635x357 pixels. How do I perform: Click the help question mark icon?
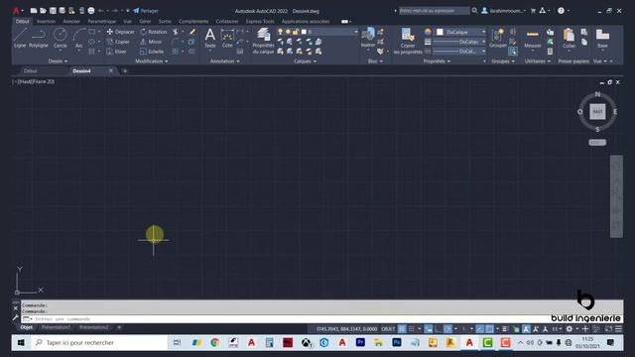click(x=561, y=11)
